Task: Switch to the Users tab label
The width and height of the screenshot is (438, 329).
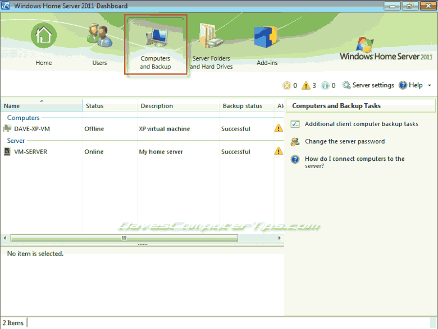Action: [x=99, y=63]
